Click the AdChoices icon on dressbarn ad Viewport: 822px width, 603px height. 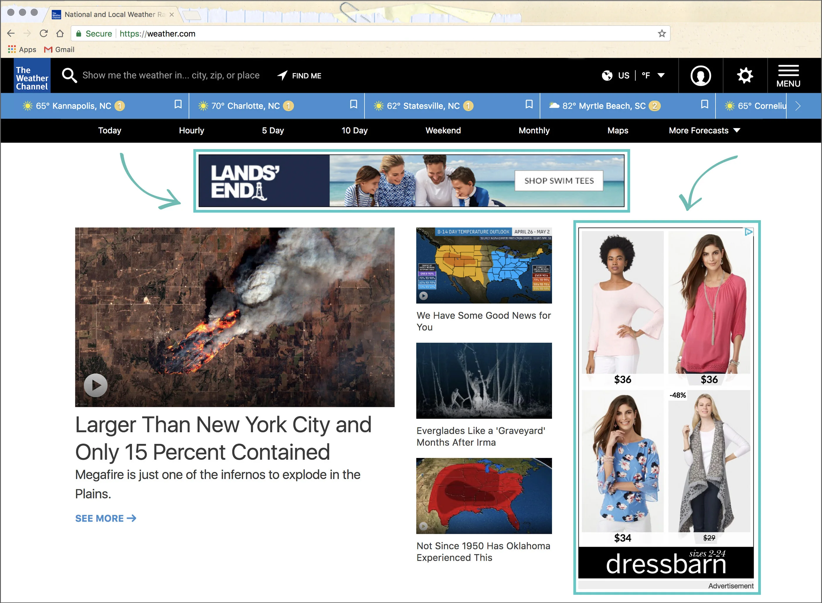coord(748,232)
